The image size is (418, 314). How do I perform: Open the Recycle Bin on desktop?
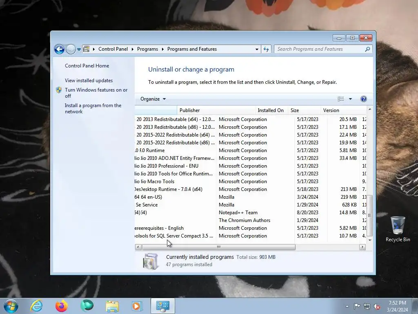tap(398, 229)
